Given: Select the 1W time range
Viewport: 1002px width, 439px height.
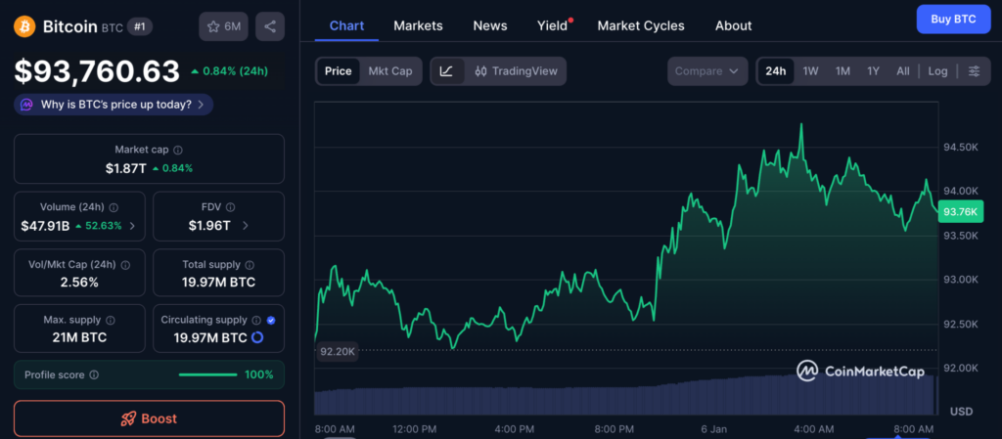Looking at the screenshot, I should [810, 71].
